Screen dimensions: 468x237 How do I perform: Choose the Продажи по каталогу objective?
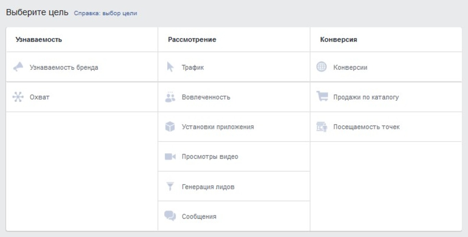click(386, 97)
